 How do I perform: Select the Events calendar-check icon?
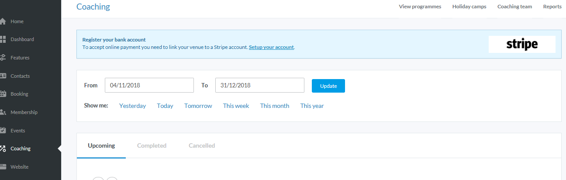(x=3, y=131)
